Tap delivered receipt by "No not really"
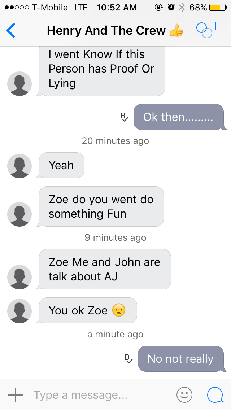The width and height of the screenshot is (231, 410). point(129,359)
